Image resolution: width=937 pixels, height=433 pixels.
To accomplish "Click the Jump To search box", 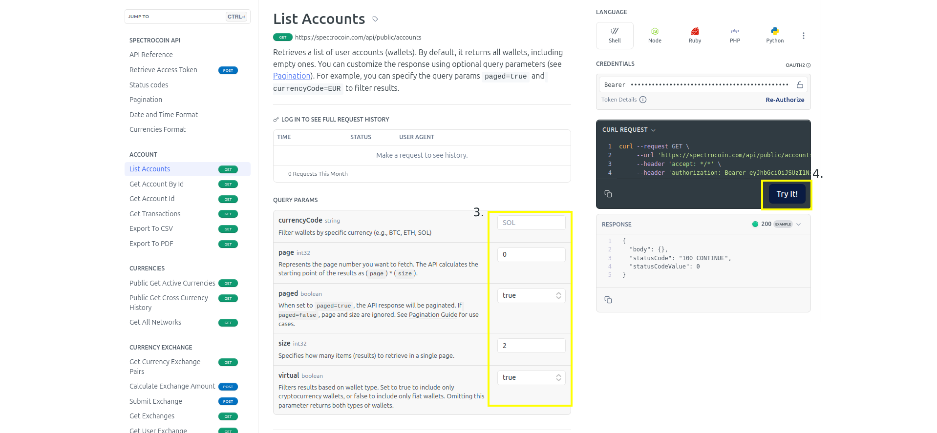I will tap(188, 17).
